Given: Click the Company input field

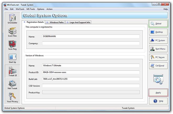Looking at the screenshot, I should [x=91, y=43].
